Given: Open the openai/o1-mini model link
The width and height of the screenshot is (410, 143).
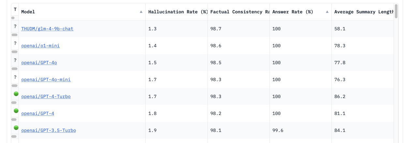Looking at the screenshot, I should click(x=40, y=46).
